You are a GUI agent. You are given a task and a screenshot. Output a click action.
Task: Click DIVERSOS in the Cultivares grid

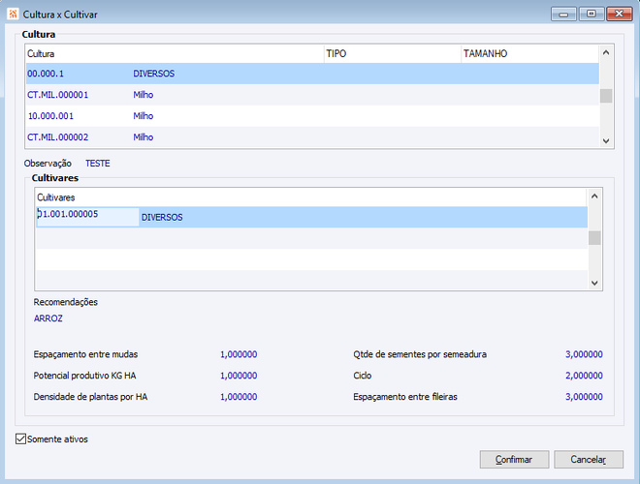[162, 218]
